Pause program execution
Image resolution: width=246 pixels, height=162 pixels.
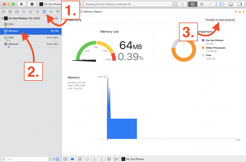click(x=80, y=159)
